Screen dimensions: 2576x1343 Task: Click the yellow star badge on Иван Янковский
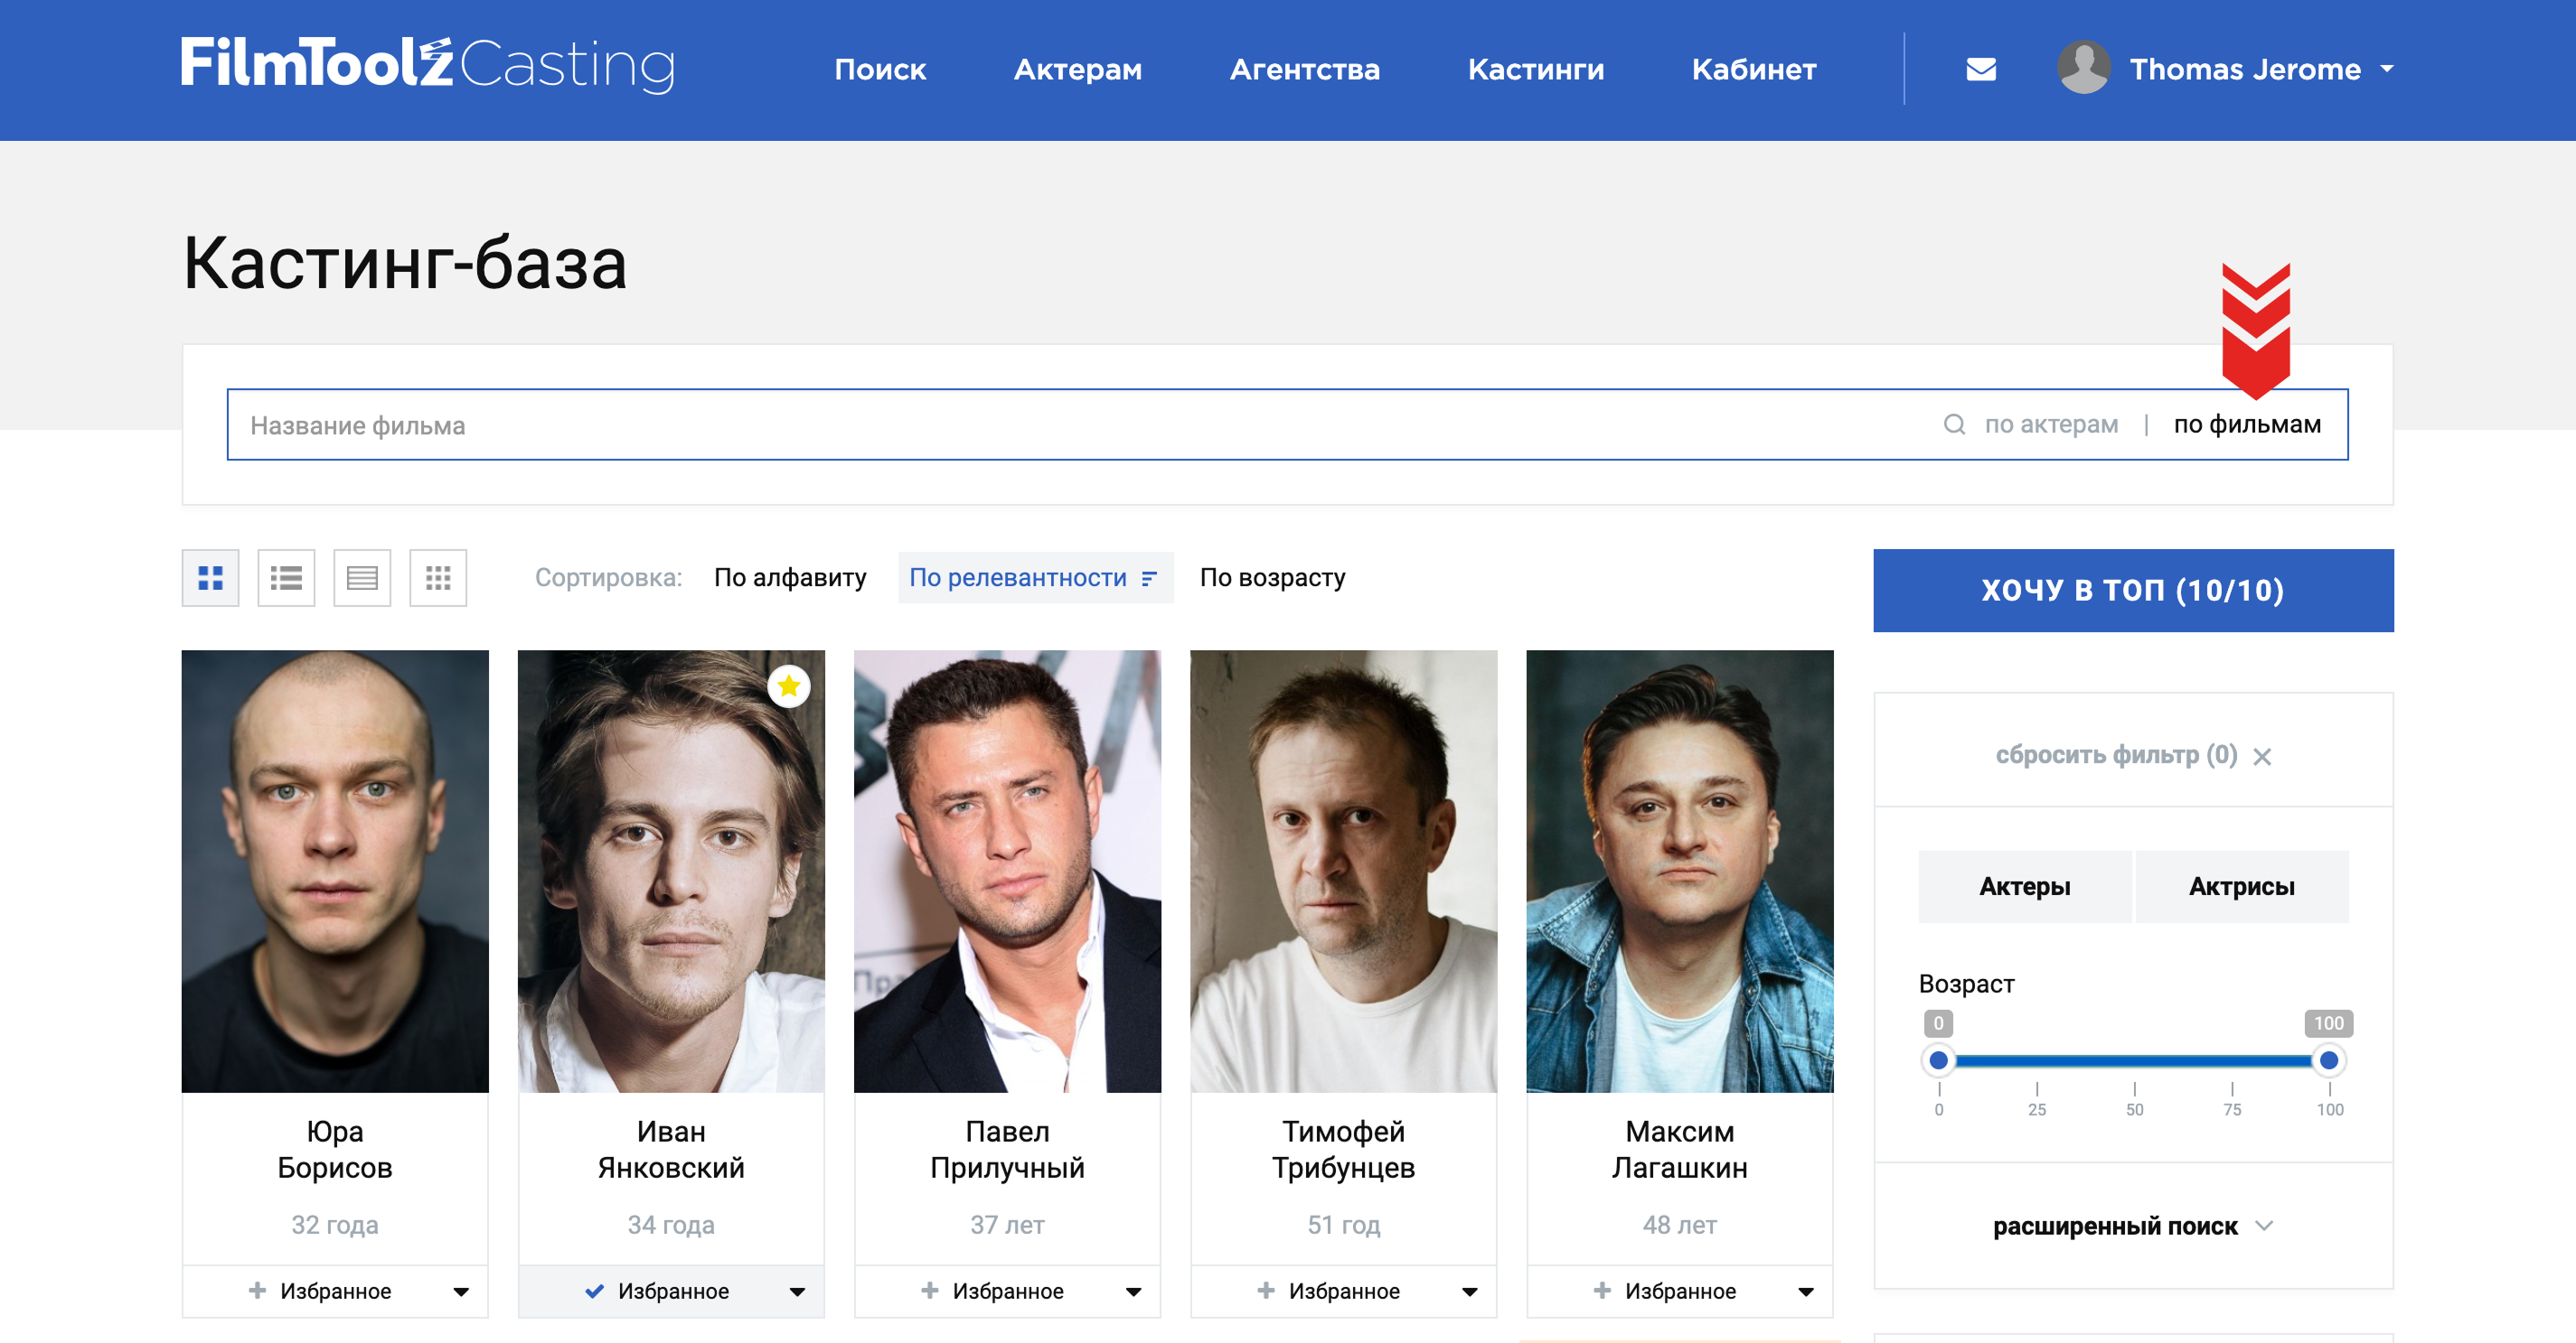point(789,686)
